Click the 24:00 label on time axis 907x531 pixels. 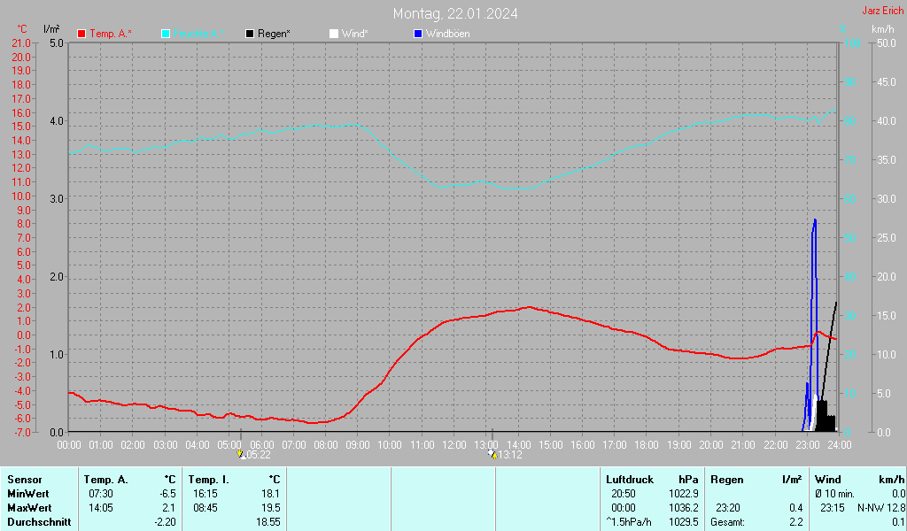[x=838, y=444]
